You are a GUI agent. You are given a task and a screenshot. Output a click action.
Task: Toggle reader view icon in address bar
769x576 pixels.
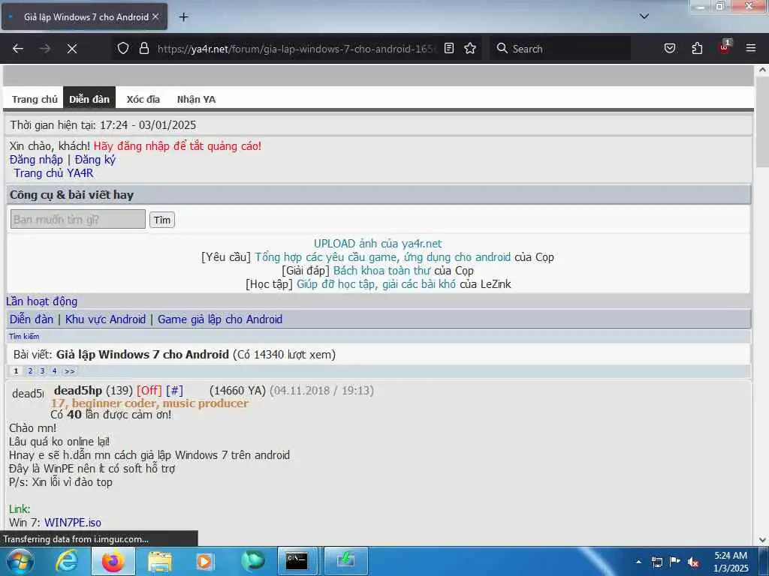coord(449,48)
